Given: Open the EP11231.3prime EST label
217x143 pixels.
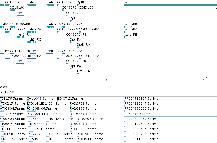Looking at the screenshot, I should click(x=41, y=129).
